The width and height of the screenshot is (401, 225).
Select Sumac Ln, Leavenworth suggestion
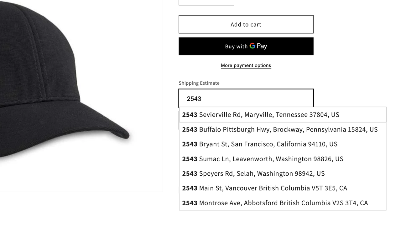coord(271,159)
